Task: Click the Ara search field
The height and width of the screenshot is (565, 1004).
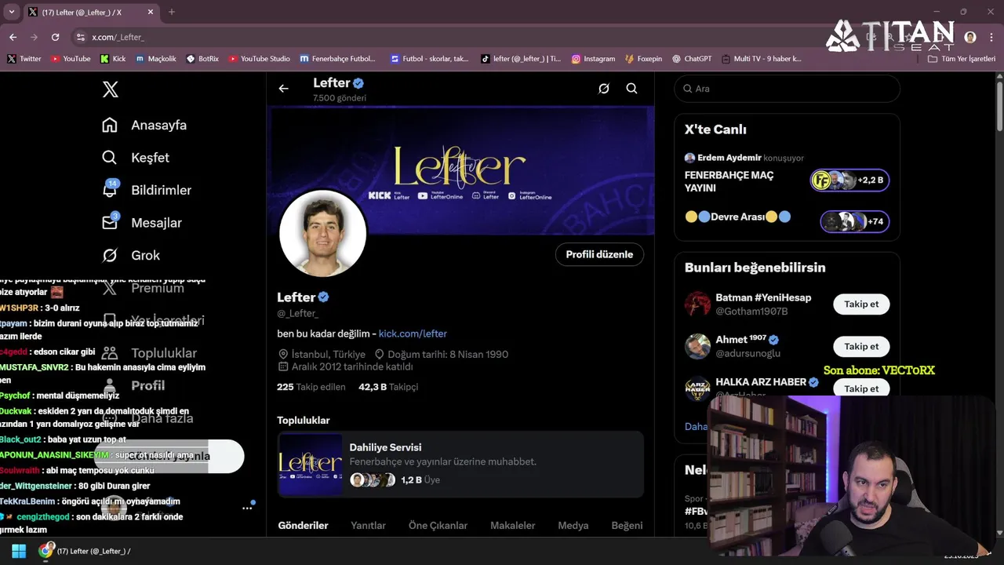Action: [x=787, y=89]
